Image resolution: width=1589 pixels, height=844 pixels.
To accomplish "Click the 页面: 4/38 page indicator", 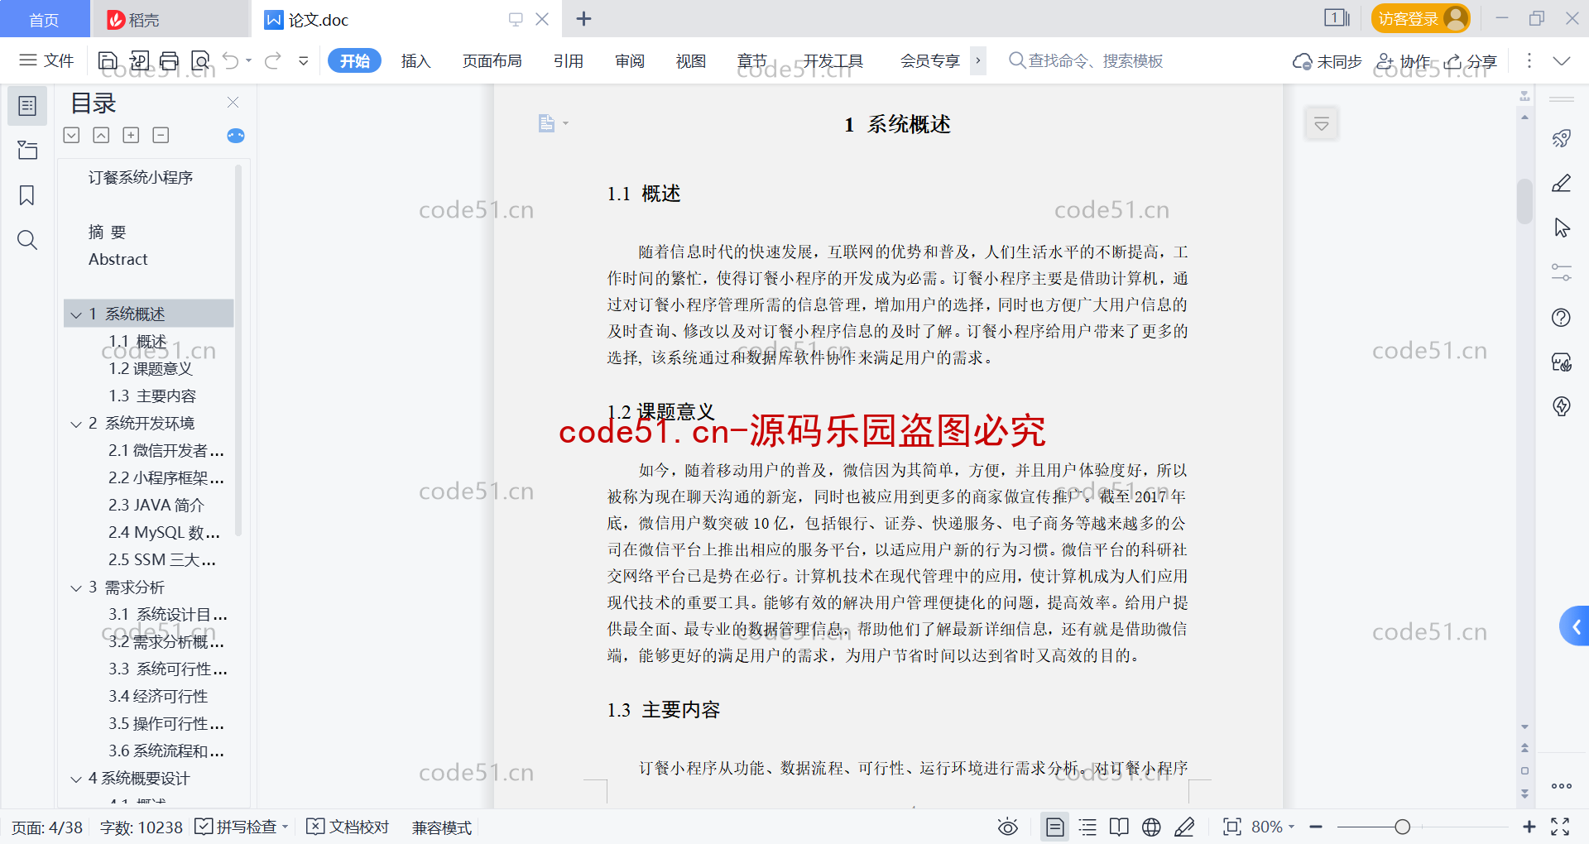I will click(47, 827).
